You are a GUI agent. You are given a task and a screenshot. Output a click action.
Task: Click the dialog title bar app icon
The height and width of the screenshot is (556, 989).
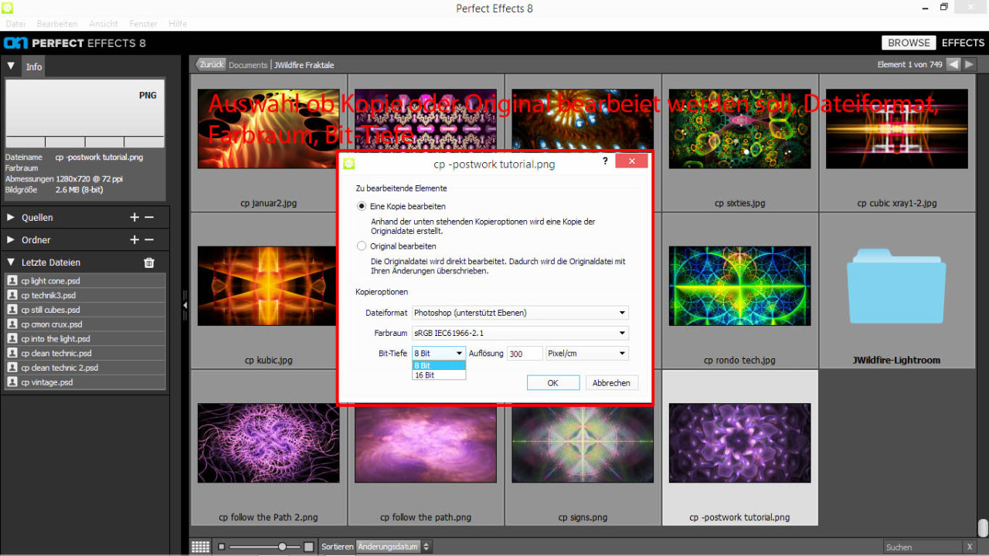pos(348,164)
